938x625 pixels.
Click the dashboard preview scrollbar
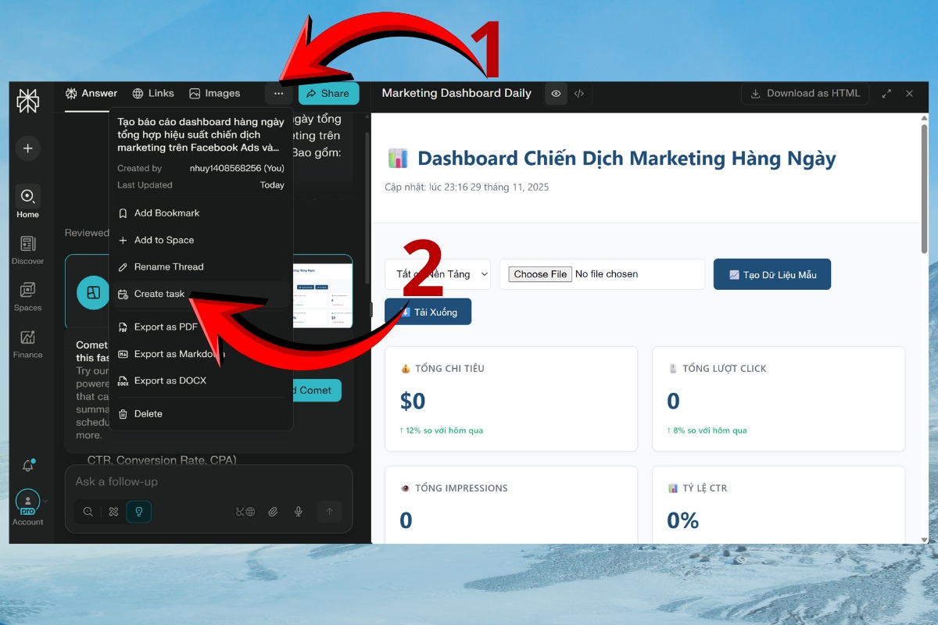pos(924,187)
